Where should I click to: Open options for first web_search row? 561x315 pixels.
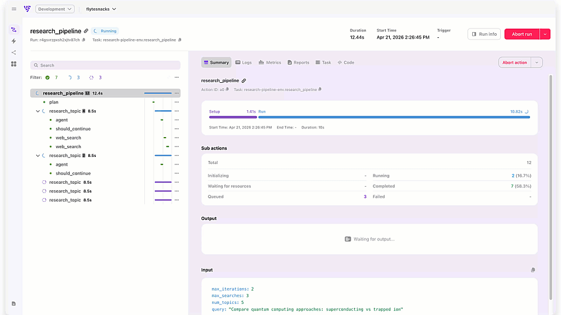tap(176, 138)
